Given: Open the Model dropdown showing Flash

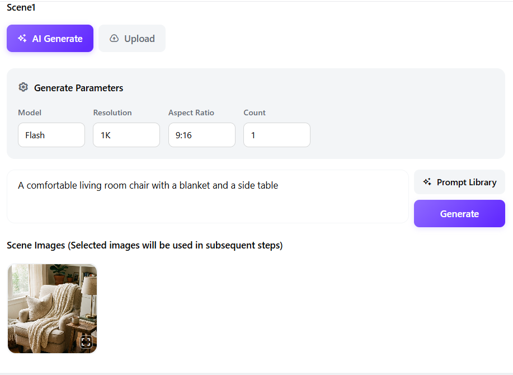Looking at the screenshot, I should (x=51, y=135).
